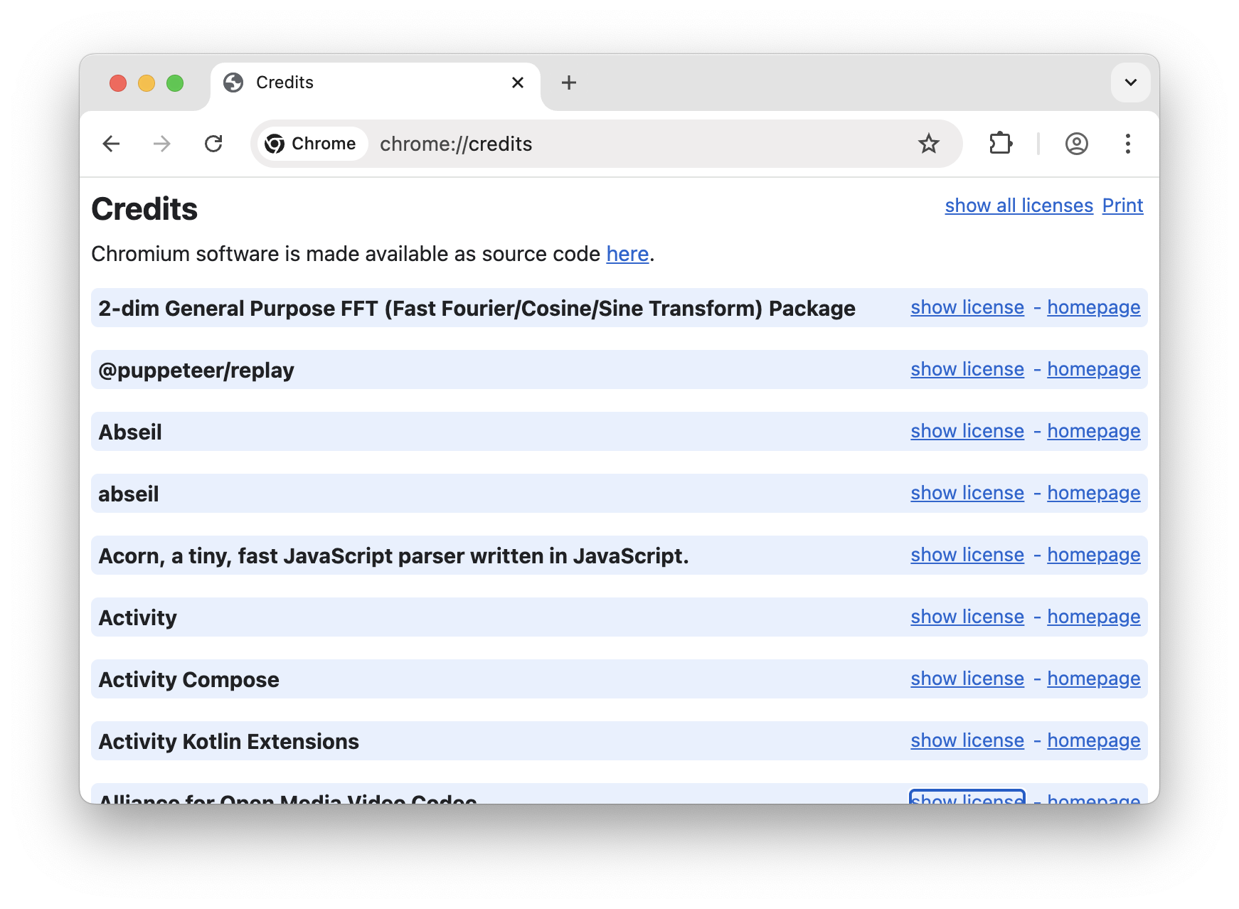Open the source code 'here' link

pos(627,254)
